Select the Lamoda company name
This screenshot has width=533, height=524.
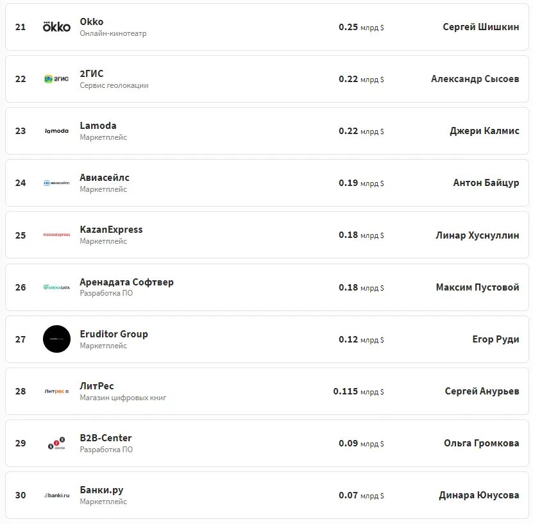click(98, 126)
